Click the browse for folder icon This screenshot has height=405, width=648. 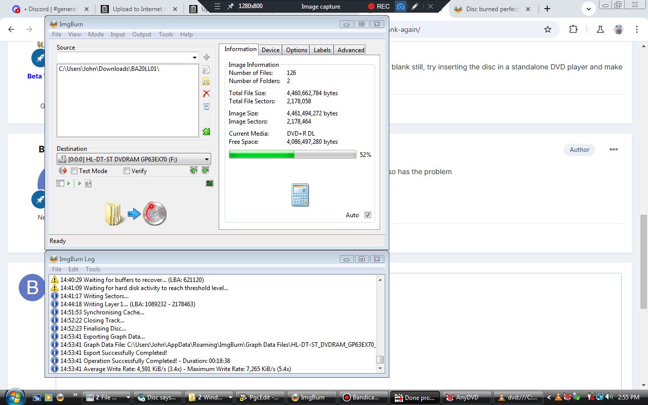coord(206,82)
